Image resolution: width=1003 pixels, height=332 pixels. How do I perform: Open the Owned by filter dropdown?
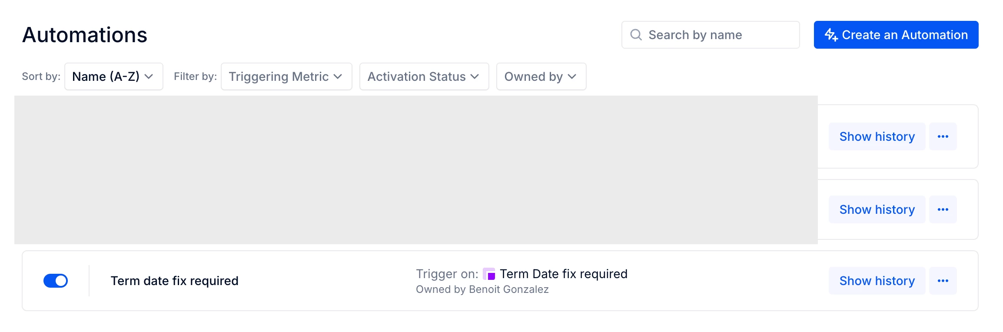(541, 76)
